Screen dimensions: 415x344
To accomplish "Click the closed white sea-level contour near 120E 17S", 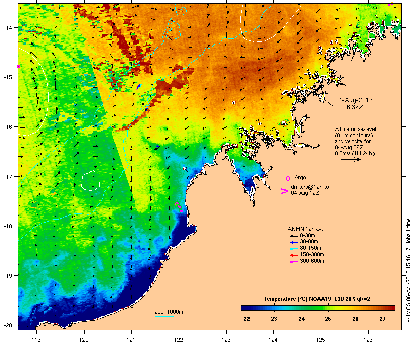I will pyautogui.click(x=91, y=181).
